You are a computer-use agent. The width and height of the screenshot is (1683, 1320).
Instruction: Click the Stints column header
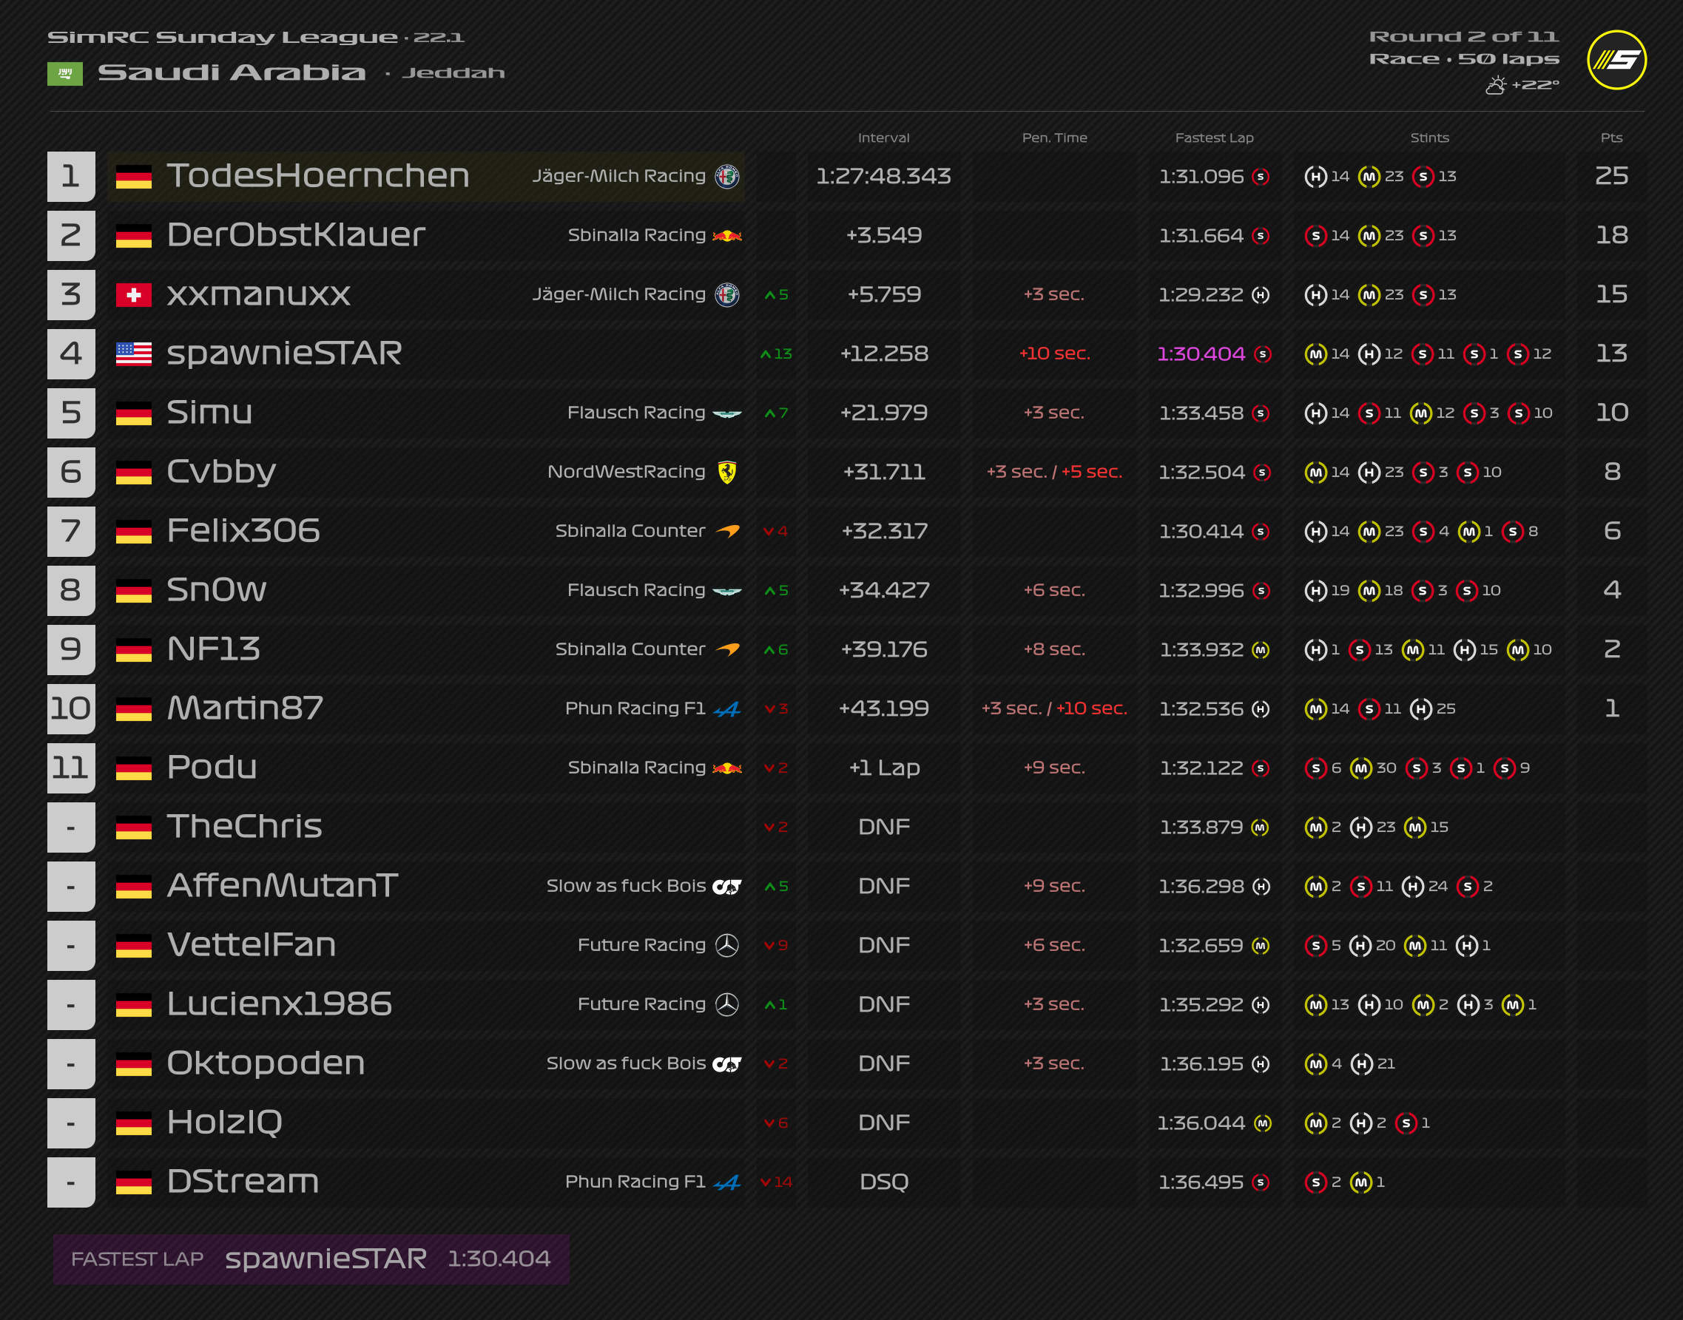coord(1429,138)
